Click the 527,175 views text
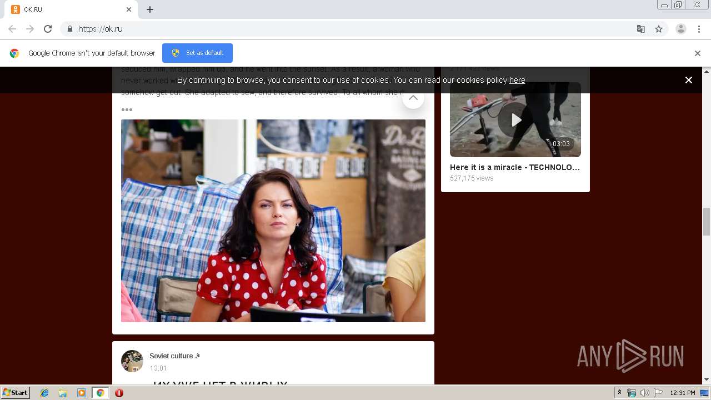 pos(472,178)
